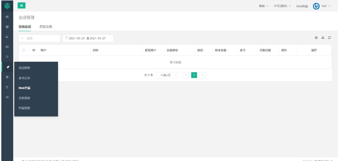
Task: Click the 共 0 条 total count text
Action: (149, 75)
